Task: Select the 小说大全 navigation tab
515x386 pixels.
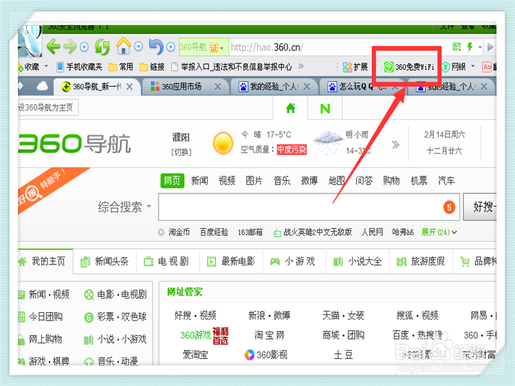Action: 358,261
